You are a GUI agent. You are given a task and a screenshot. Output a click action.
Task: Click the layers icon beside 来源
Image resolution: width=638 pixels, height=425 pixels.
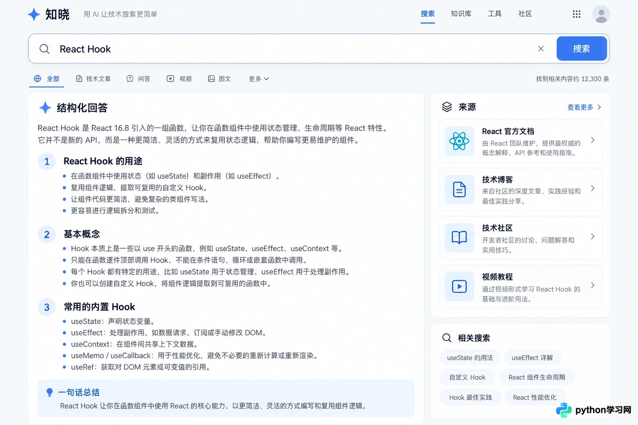[447, 107]
